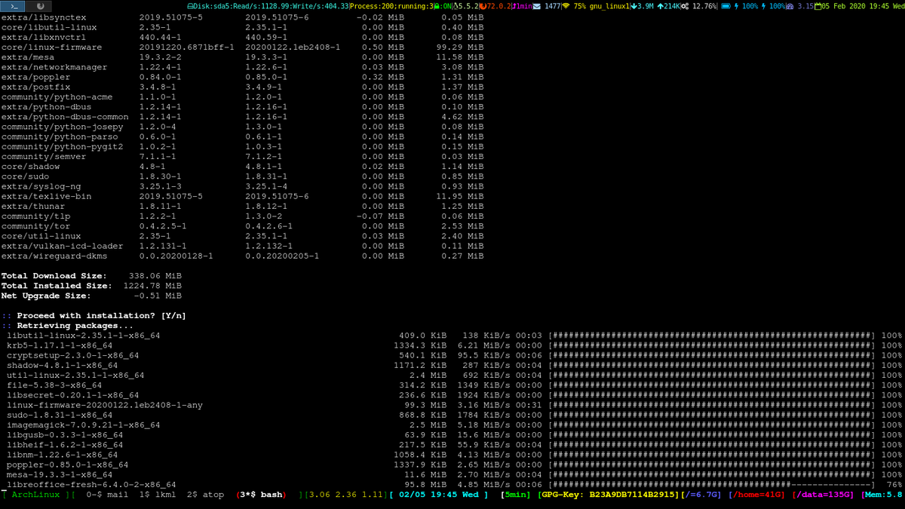Click the 99.29 MiB download size value
Image resolution: width=905 pixels, height=509 pixels.
click(x=460, y=47)
